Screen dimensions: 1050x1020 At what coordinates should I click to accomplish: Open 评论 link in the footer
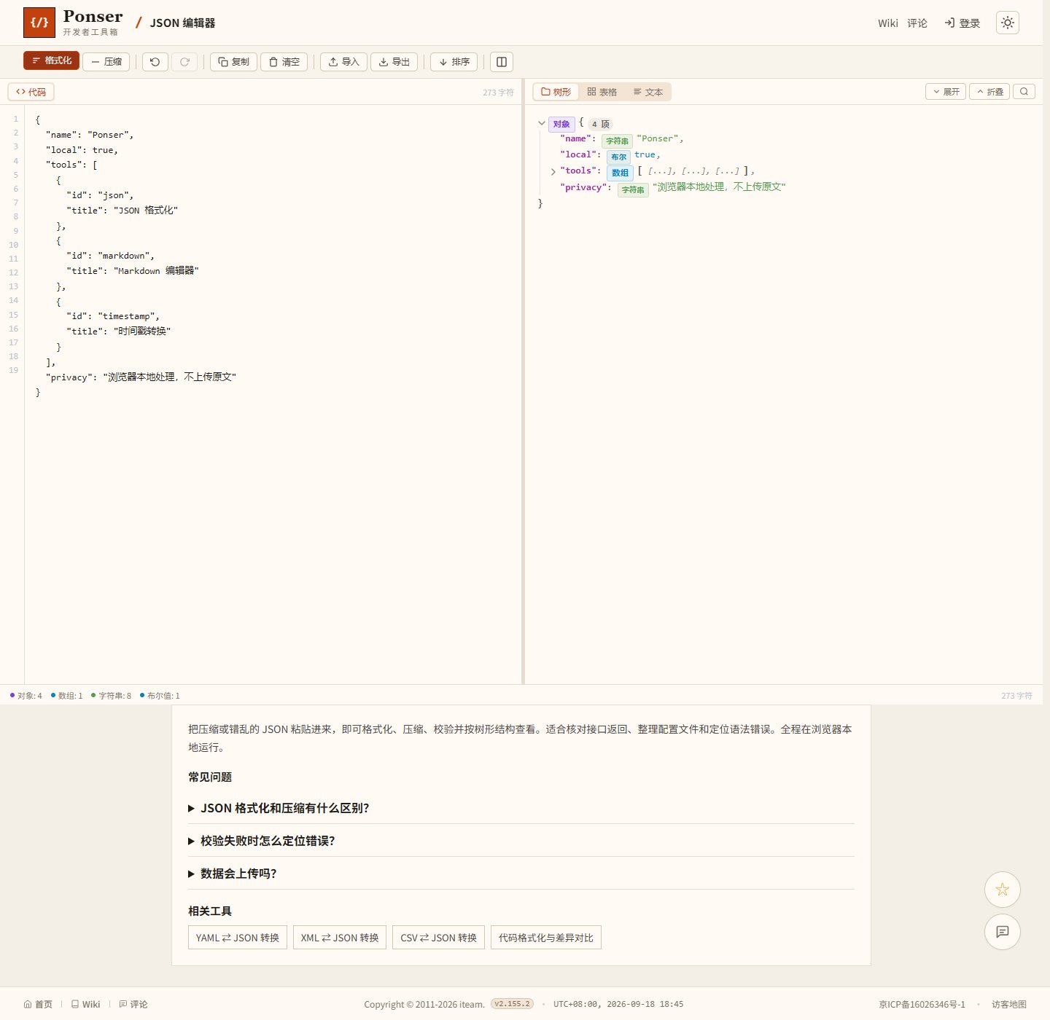point(133,1004)
